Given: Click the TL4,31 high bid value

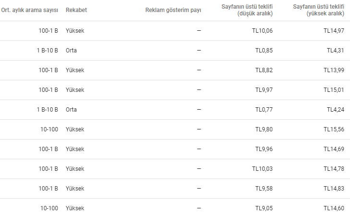Looking at the screenshot, I should pos(336,51).
